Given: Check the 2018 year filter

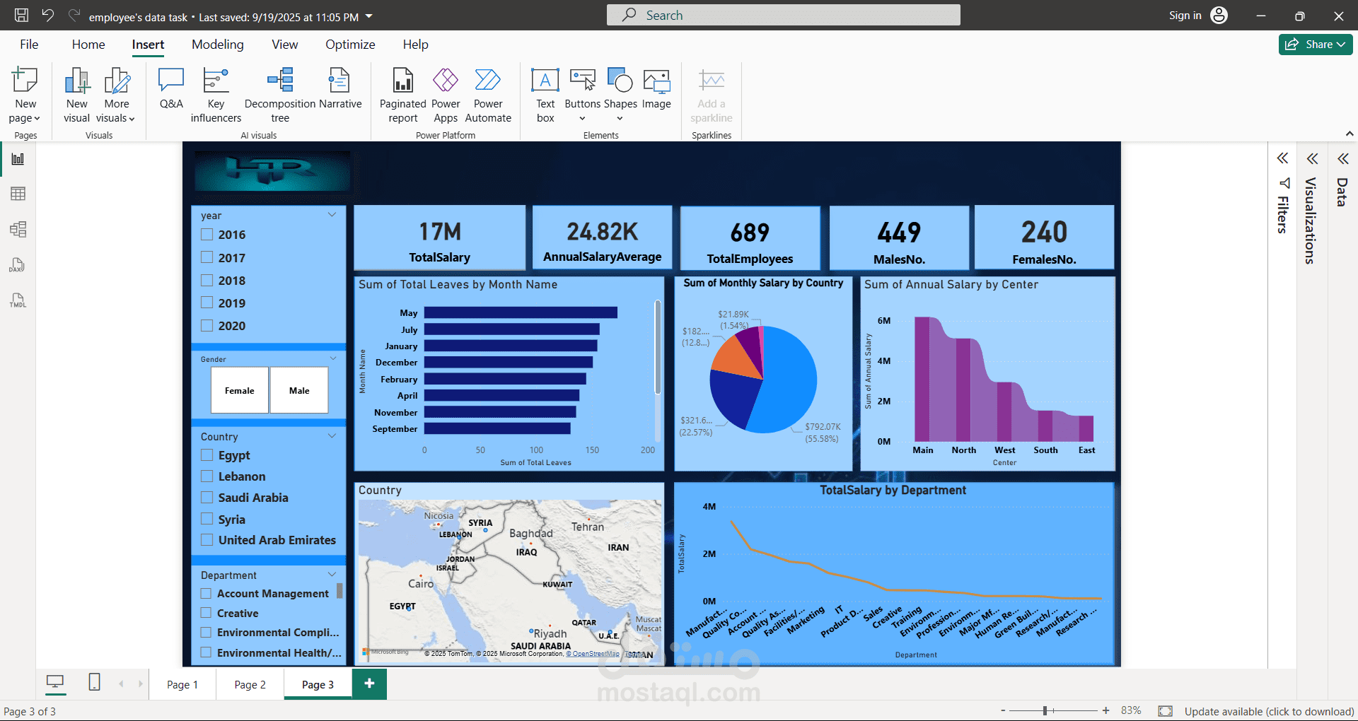Looking at the screenshot, I should [207, 280].
